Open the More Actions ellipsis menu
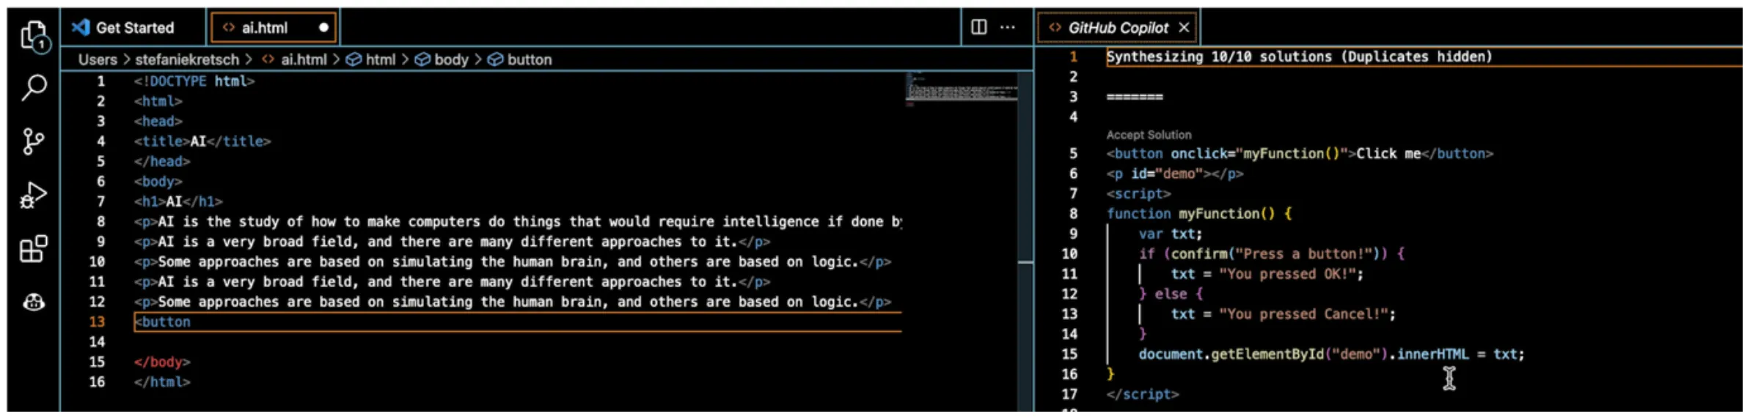The image size is (1750, 419). click(x=1008, y=27)
